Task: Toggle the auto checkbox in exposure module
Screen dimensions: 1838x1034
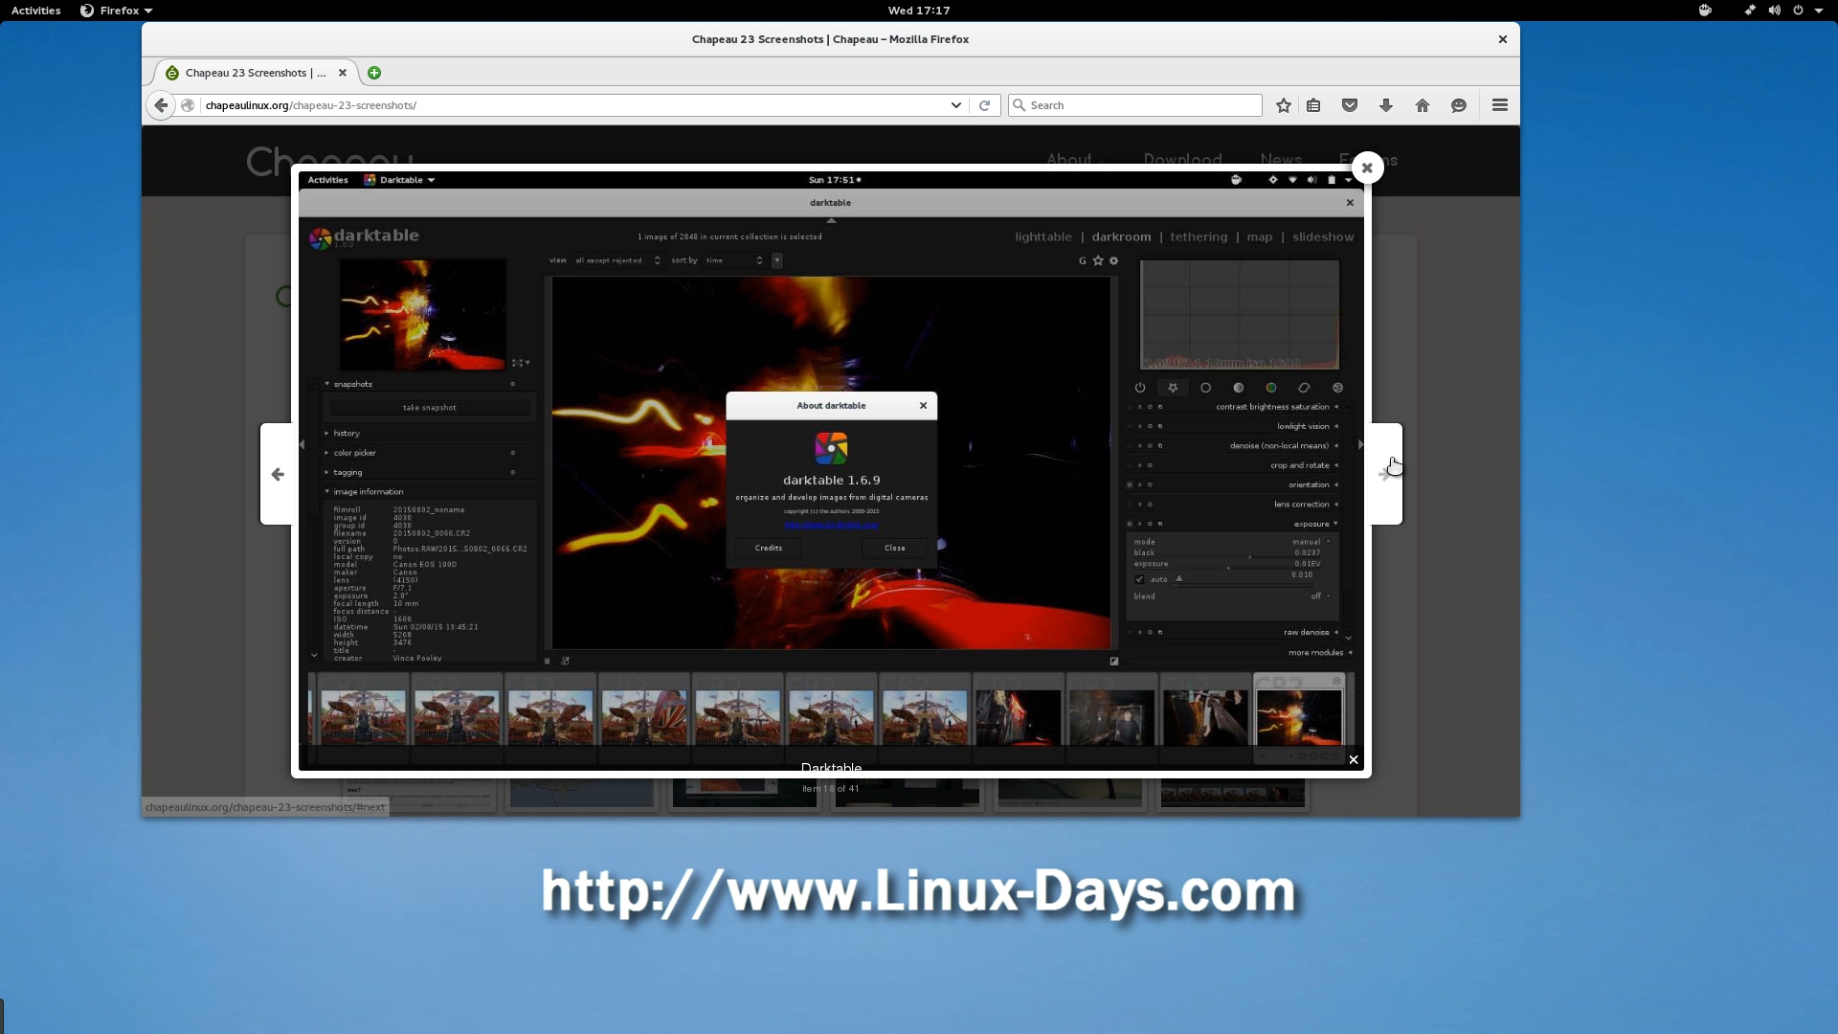Action: point(1139,580)
